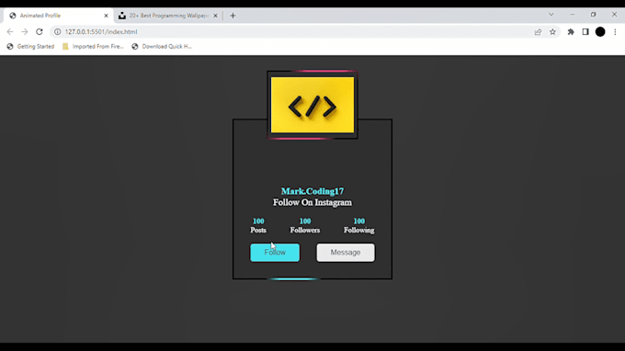Click the yellow code profile image
625x351 pixels.
pos(312,105)
